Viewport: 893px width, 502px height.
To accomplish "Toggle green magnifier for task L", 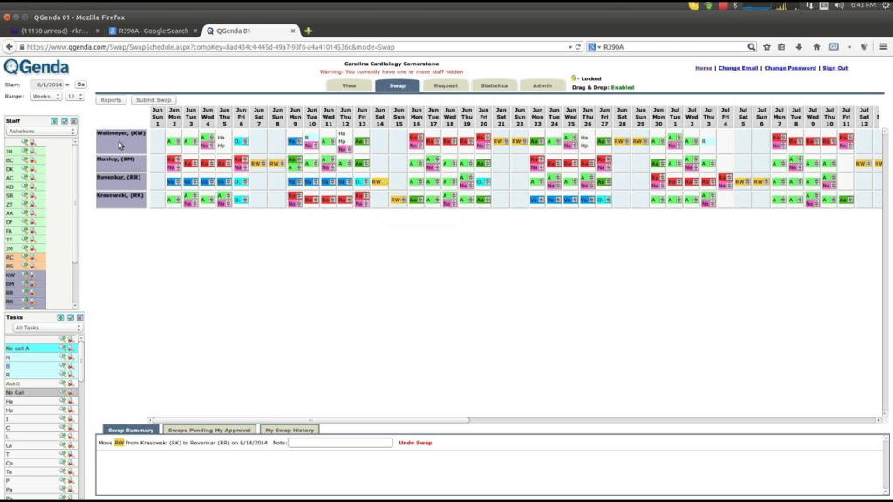I will click(x=63, y=437).
